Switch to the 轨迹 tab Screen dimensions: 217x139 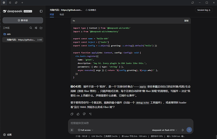tap(62, 14)
